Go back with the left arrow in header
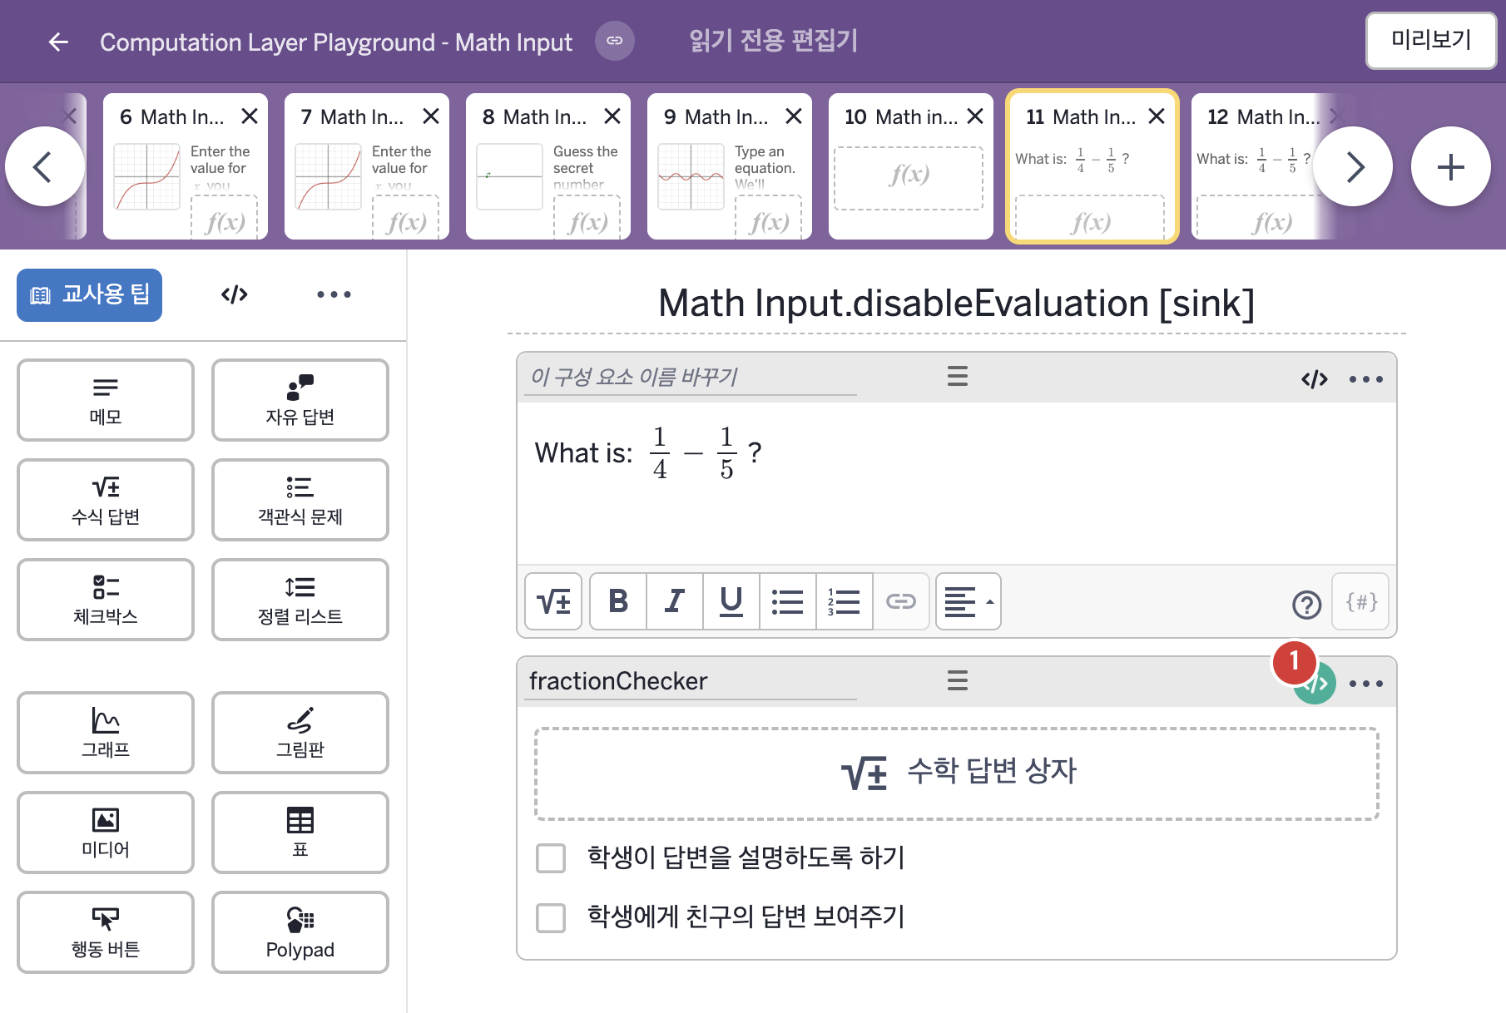 tap(58, 42)
